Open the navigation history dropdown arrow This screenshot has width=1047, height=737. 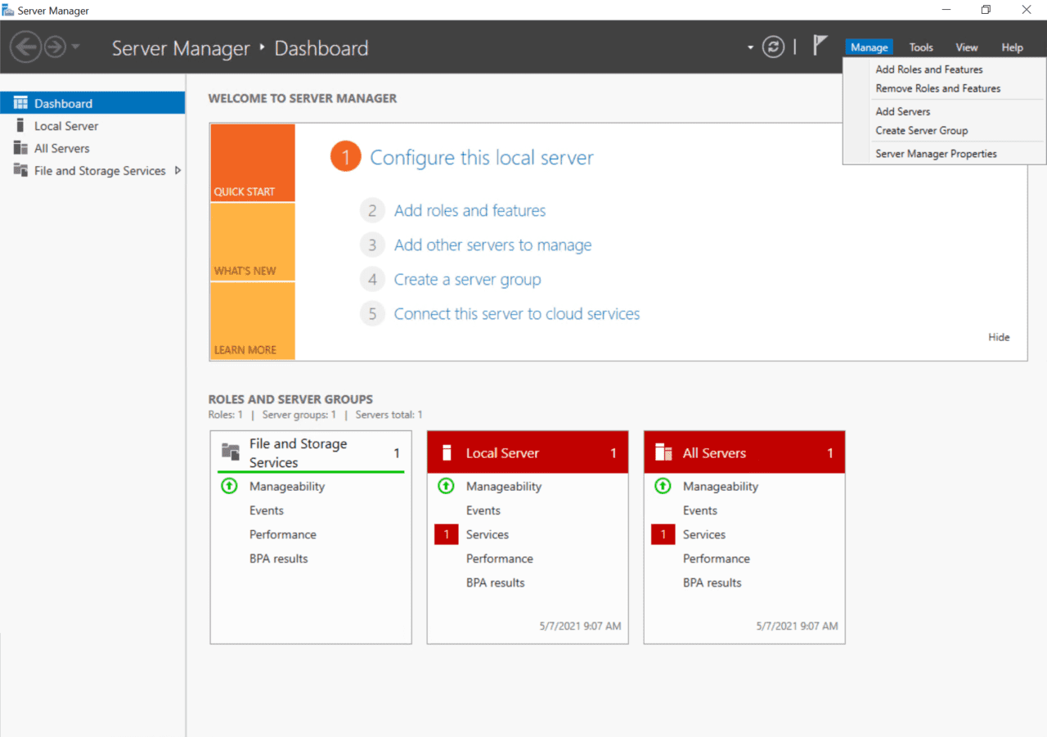click(75, 47)
